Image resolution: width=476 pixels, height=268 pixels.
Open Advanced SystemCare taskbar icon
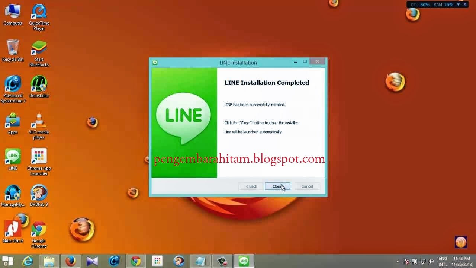(114, 261)
